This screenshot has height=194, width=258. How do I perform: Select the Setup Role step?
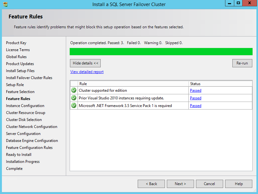(15, 85)
